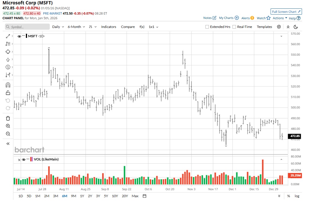Add to My Charts plus icon

point(237,18)
